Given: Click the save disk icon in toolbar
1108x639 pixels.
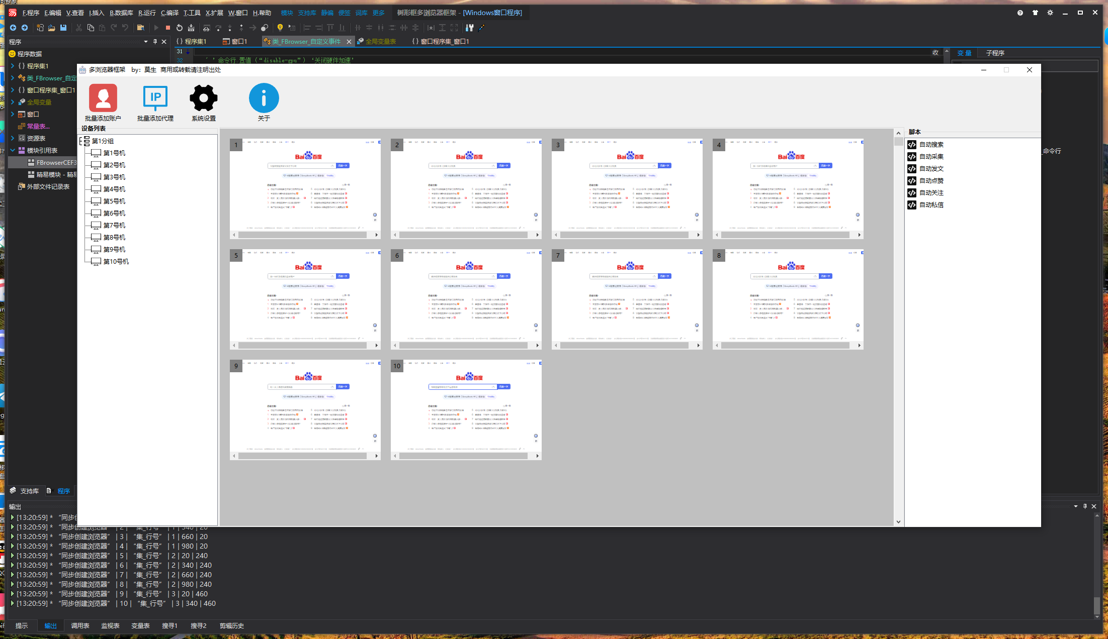Looking at the screenshot, I should [63, 28].
